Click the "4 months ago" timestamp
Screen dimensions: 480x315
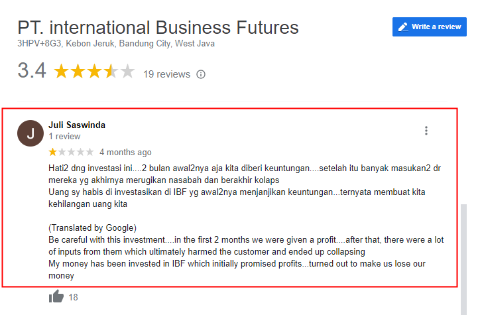tap(125, 152)
